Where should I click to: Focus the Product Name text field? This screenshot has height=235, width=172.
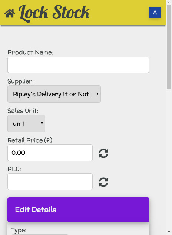[x=78, y=65]
